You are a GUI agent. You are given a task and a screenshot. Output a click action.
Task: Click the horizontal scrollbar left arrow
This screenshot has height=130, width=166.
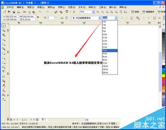click(87, 120)
